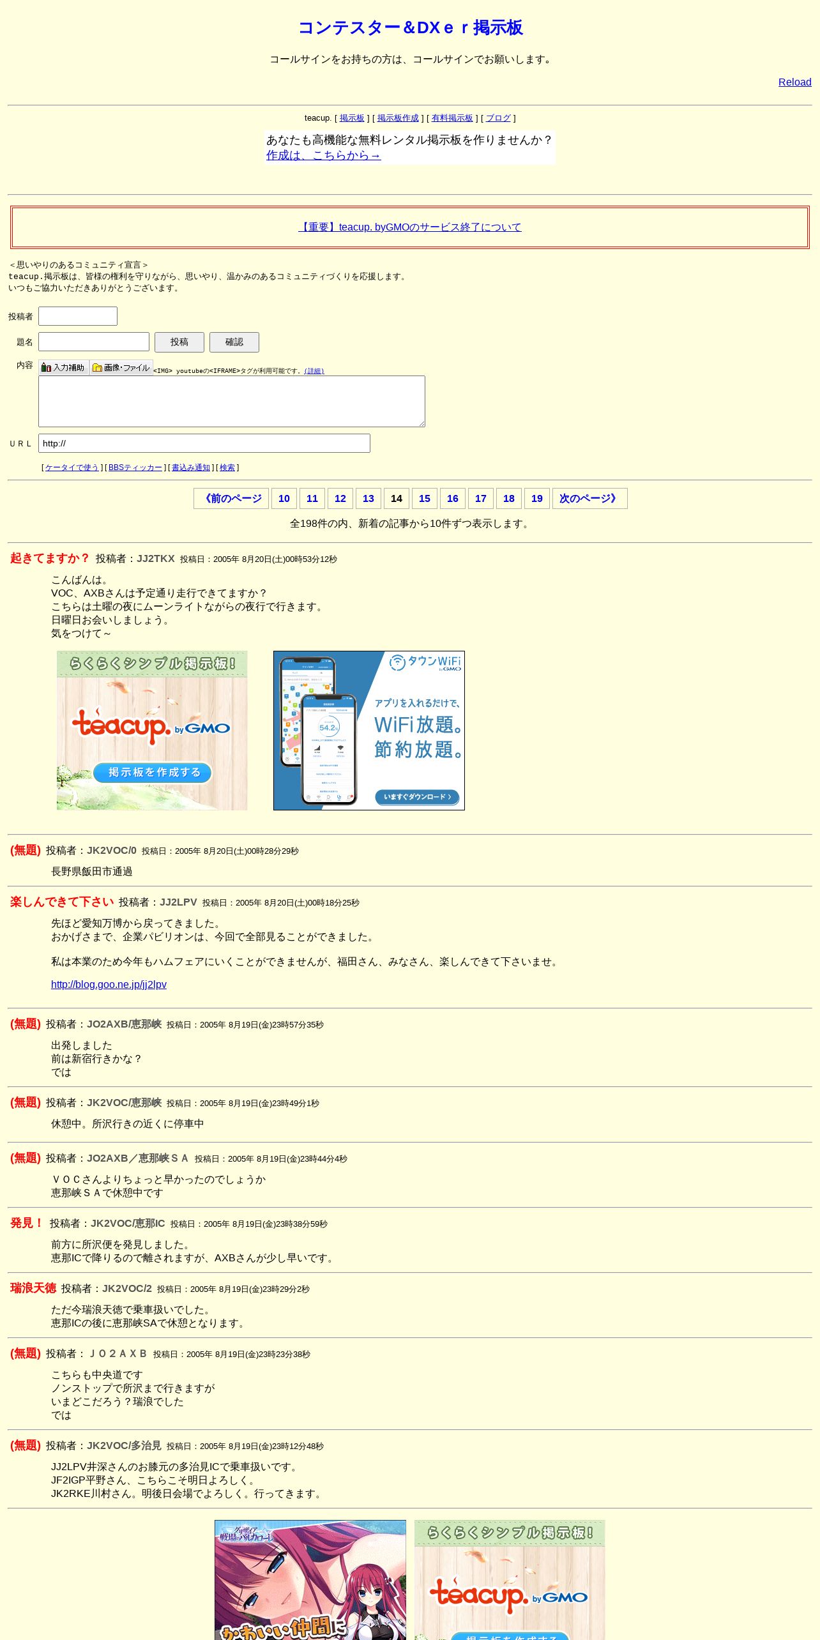The image size is (820, 1640).
Task: Go to page 19
Action: coord(537,499)
